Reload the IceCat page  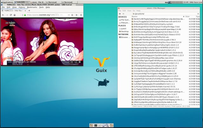11,15
